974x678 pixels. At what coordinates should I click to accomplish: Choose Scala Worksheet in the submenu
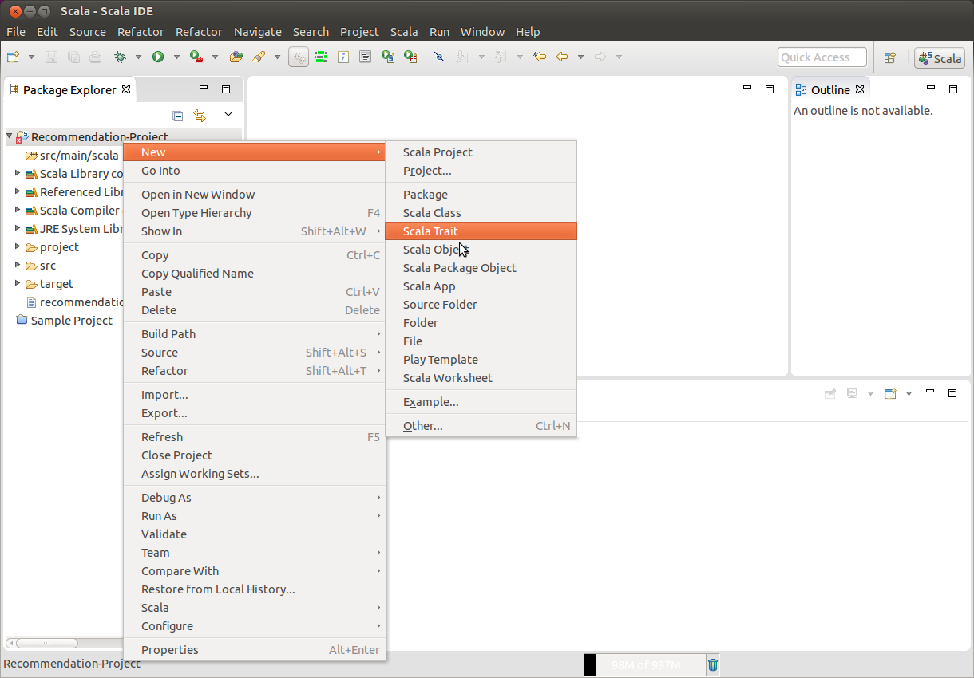[x=481, y=378]
